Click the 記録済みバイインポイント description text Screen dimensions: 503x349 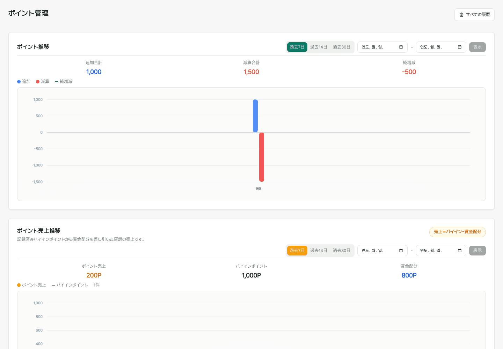[81, 239]
